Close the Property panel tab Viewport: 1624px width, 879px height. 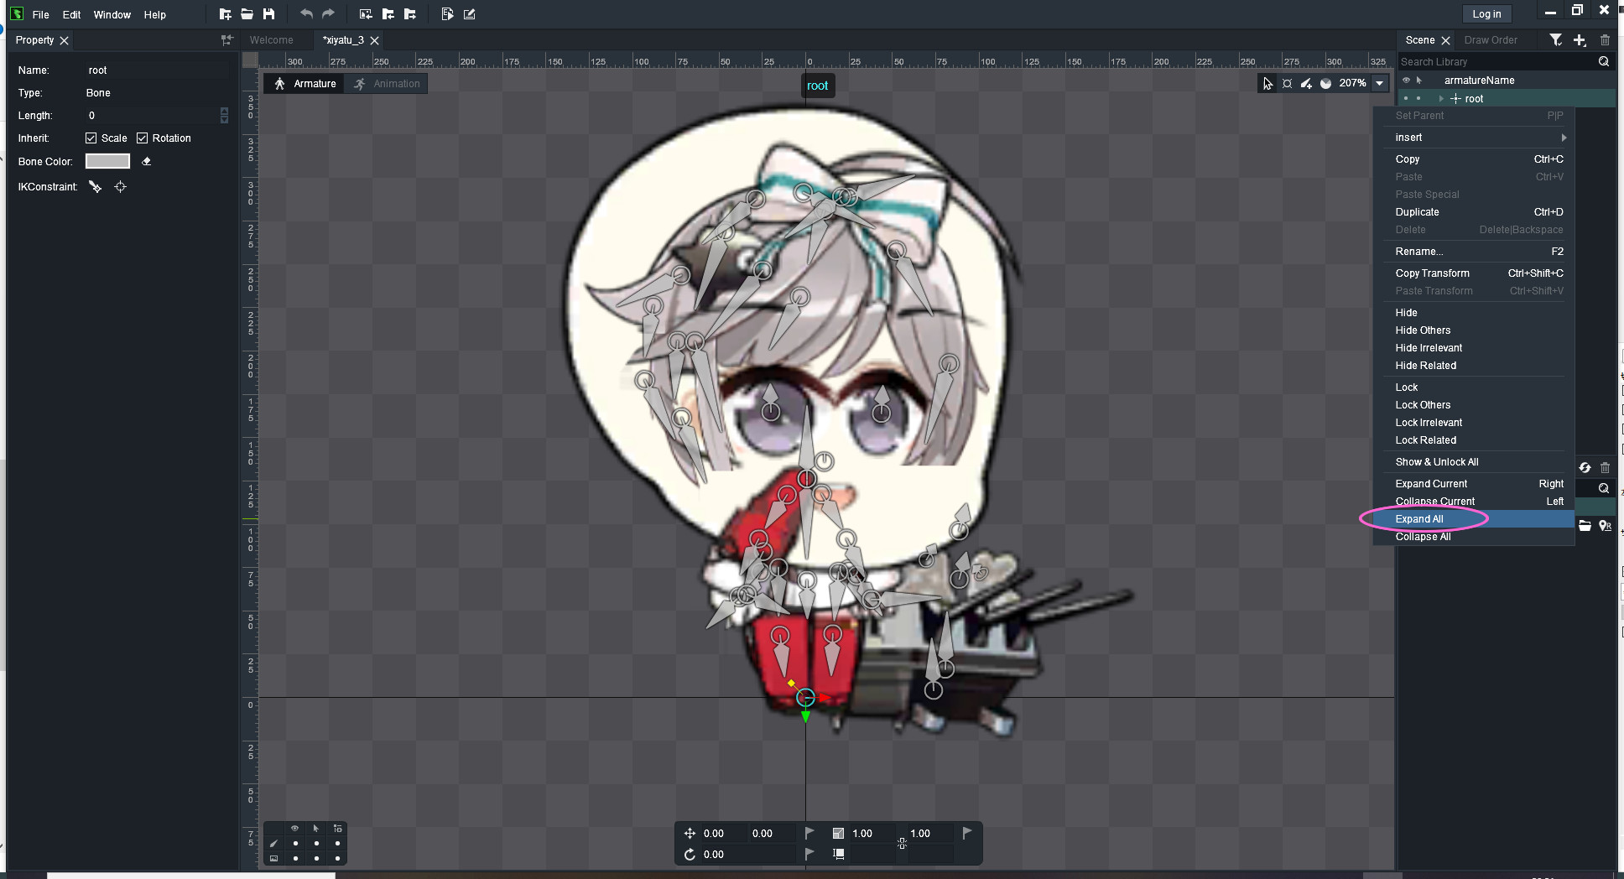64,40
